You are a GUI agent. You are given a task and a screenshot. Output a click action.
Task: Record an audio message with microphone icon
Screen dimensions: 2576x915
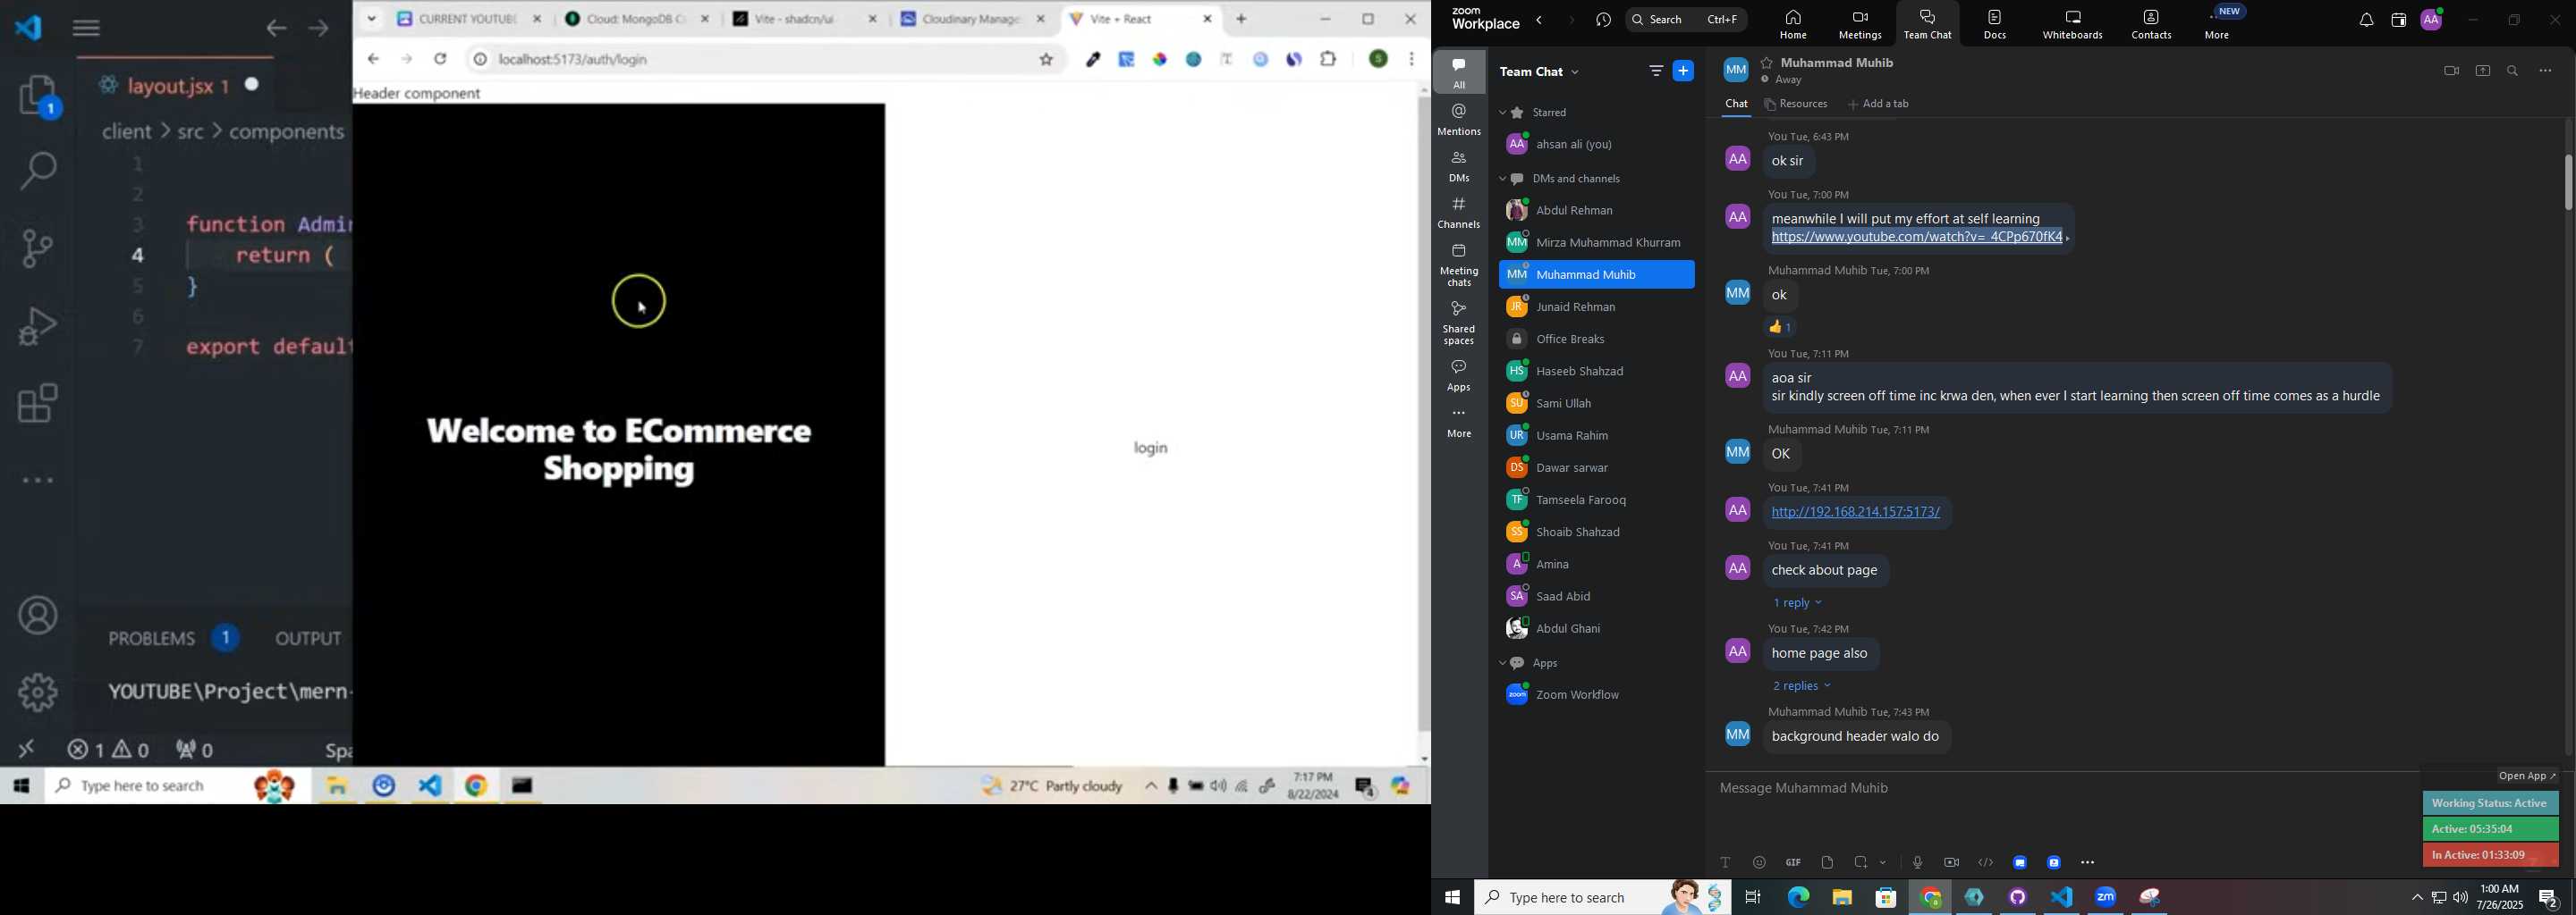pos(1917,862)
